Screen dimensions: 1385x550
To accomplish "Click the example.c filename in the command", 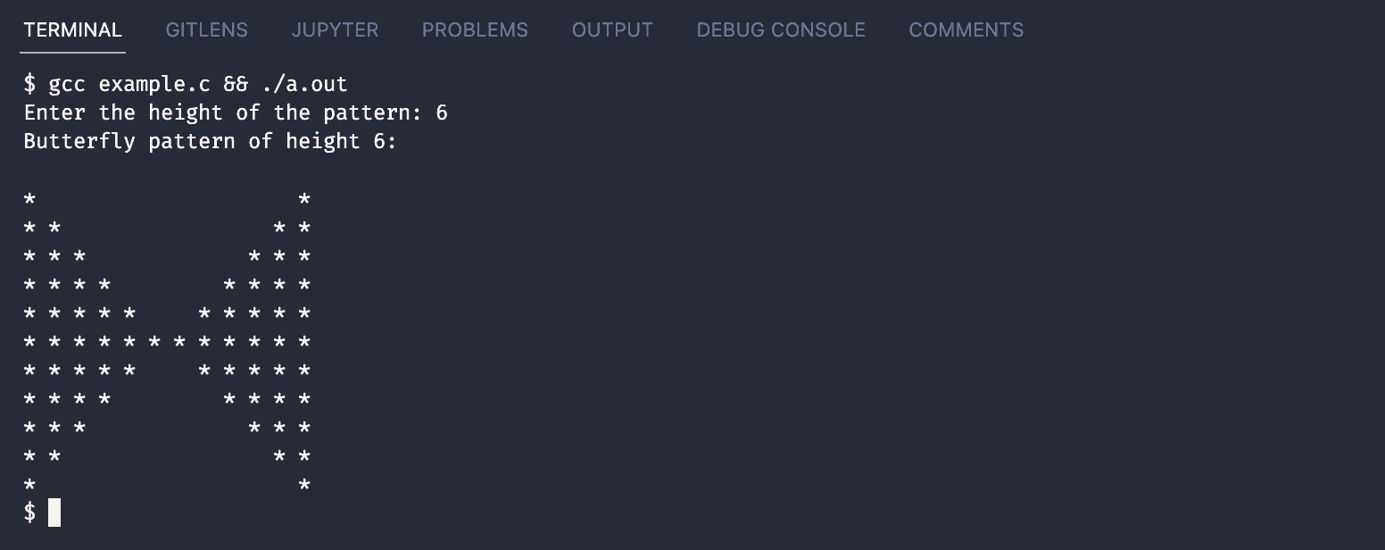I will (154, 84).
